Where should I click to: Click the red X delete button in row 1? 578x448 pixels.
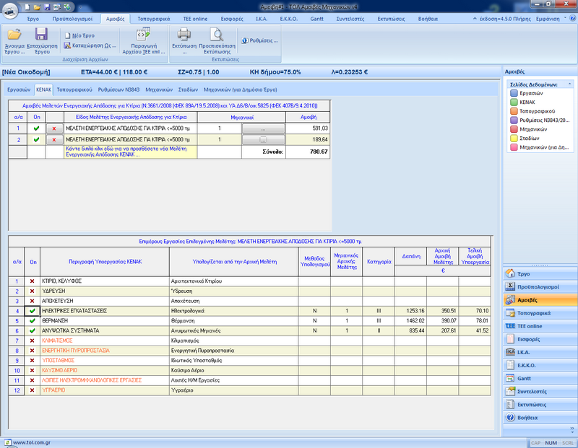point(53,128)
